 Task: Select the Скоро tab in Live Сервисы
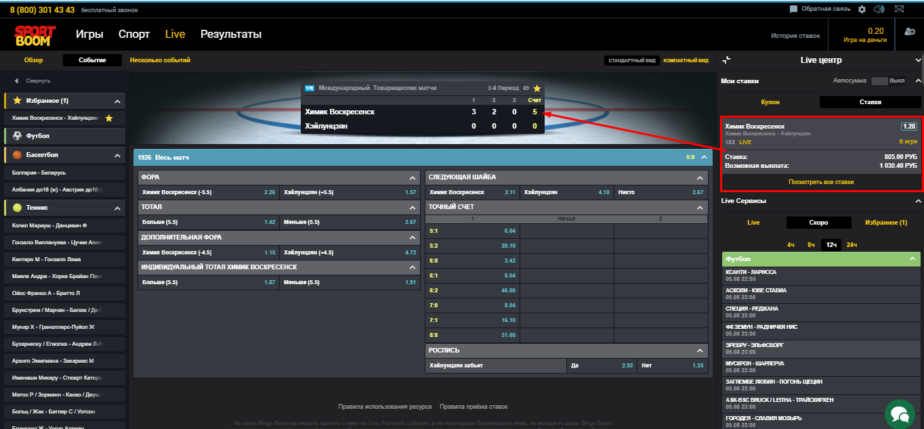pos(818,223)
